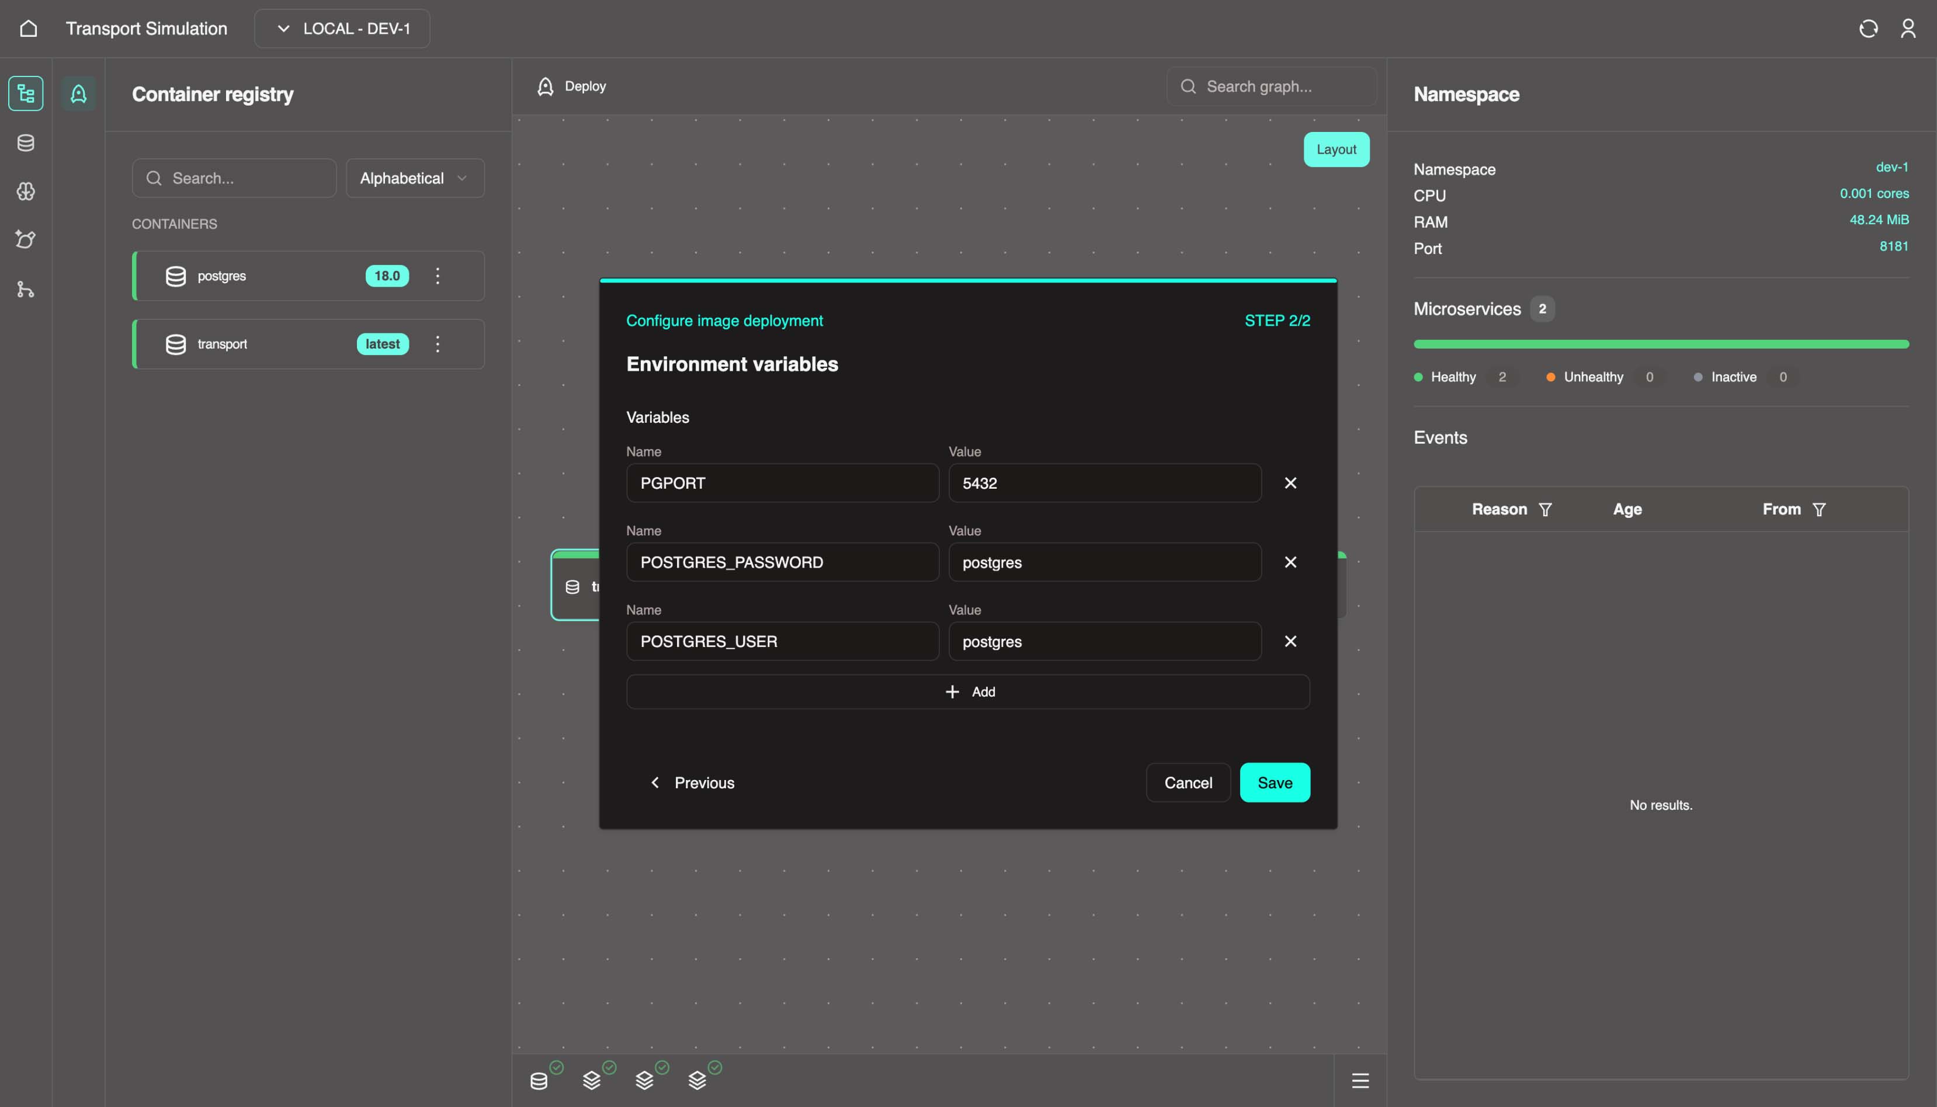The height and width of the screenshot is (1107, 1937).
Task: Edit the POSTGRES_PASSWORD value field
Action: (x=1105, y=562)
